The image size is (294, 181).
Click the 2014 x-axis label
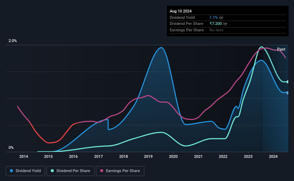(x=24, y=156)
